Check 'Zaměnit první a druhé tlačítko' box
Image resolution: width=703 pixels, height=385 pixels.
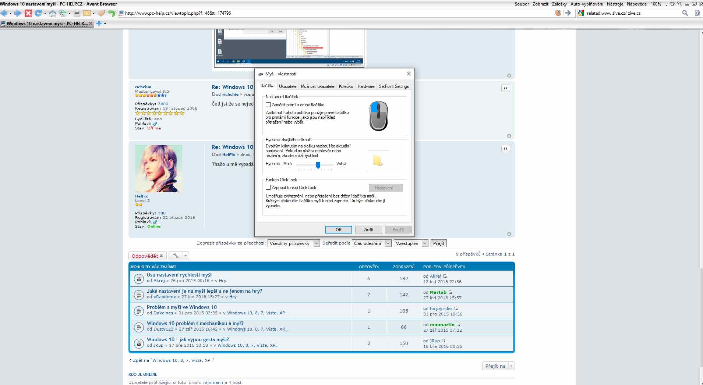268,105
